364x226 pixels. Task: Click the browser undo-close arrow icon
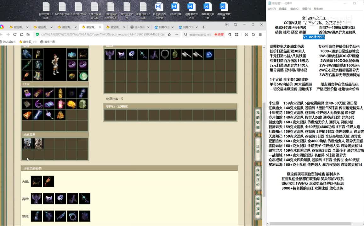click(253, 34)
